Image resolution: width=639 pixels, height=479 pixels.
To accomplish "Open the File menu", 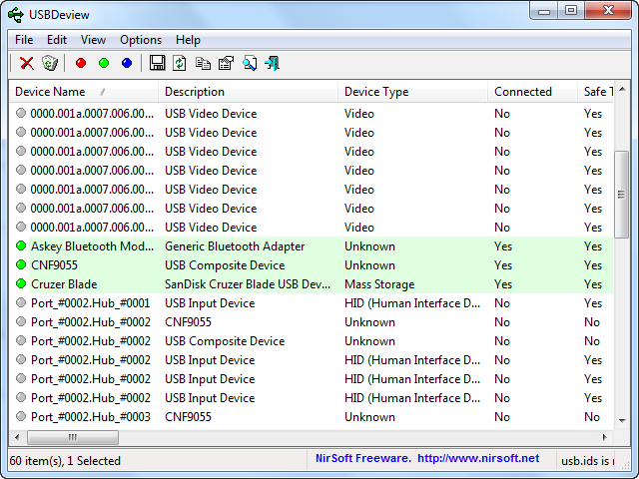I will click(x=24, y=40).
